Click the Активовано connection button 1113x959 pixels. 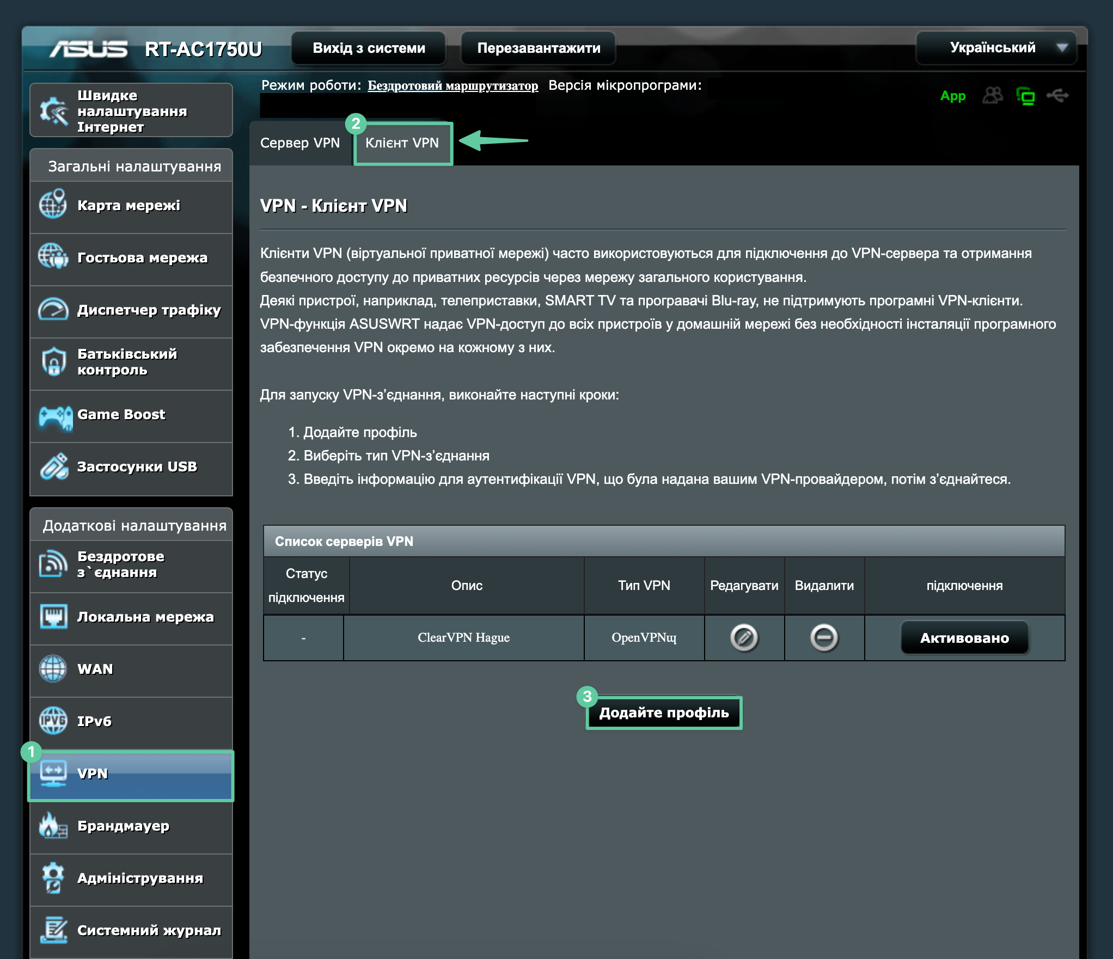(x=964, y=638)
